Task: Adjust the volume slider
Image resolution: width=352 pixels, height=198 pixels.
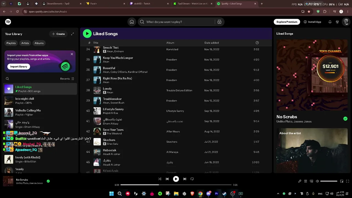Action: coord(329,181)
